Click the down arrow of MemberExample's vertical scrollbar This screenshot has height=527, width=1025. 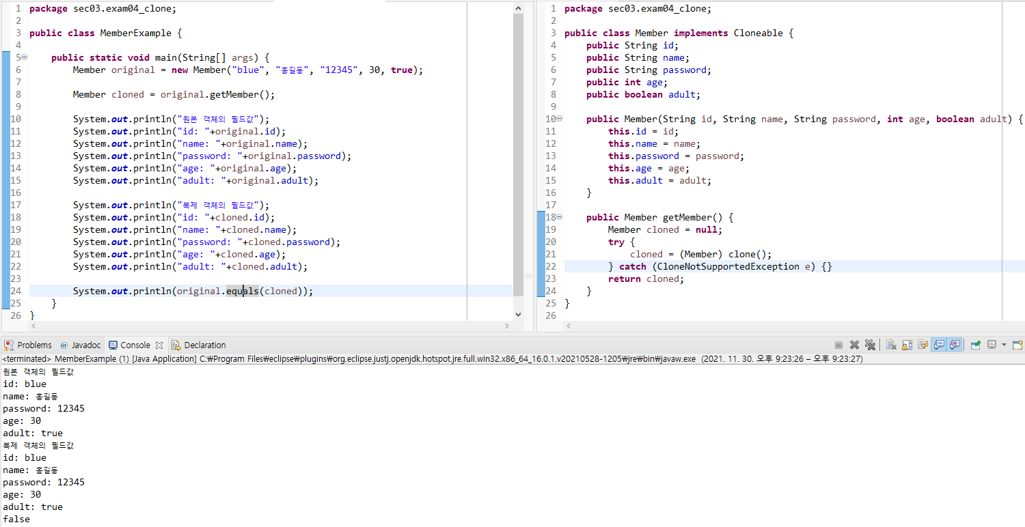pyautogui.click(x=518, y=315)
